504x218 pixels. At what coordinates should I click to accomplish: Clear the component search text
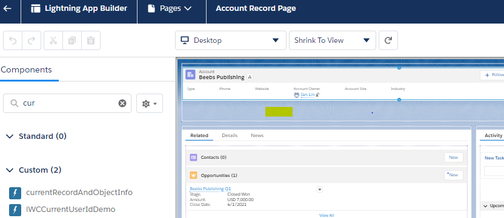click(x=122, y=103)
